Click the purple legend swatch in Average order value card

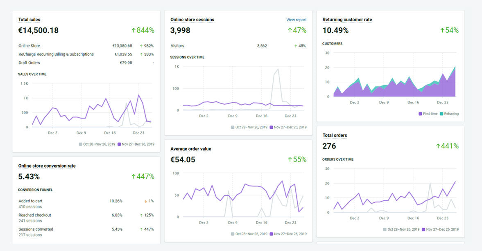(271, 234)
